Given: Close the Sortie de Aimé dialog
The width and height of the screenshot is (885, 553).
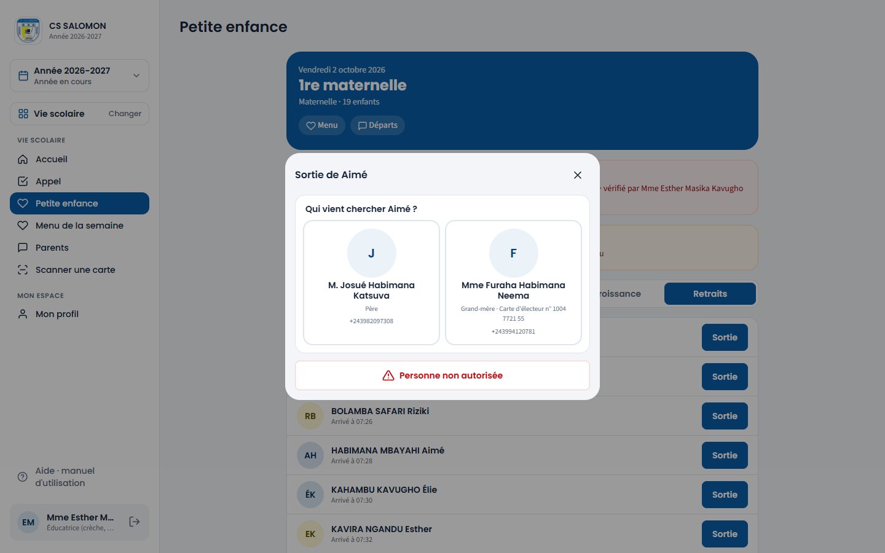Looking at the screenshot, I should [577, 175].
